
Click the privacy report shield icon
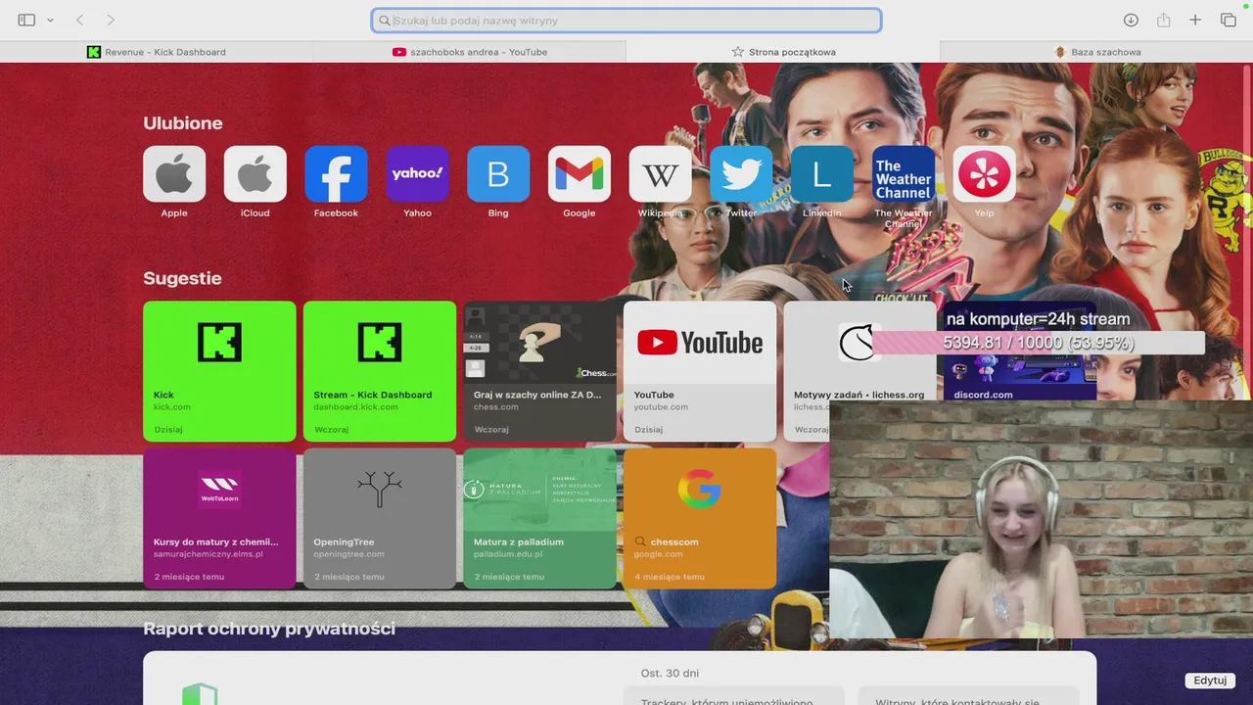click(199, 694)
